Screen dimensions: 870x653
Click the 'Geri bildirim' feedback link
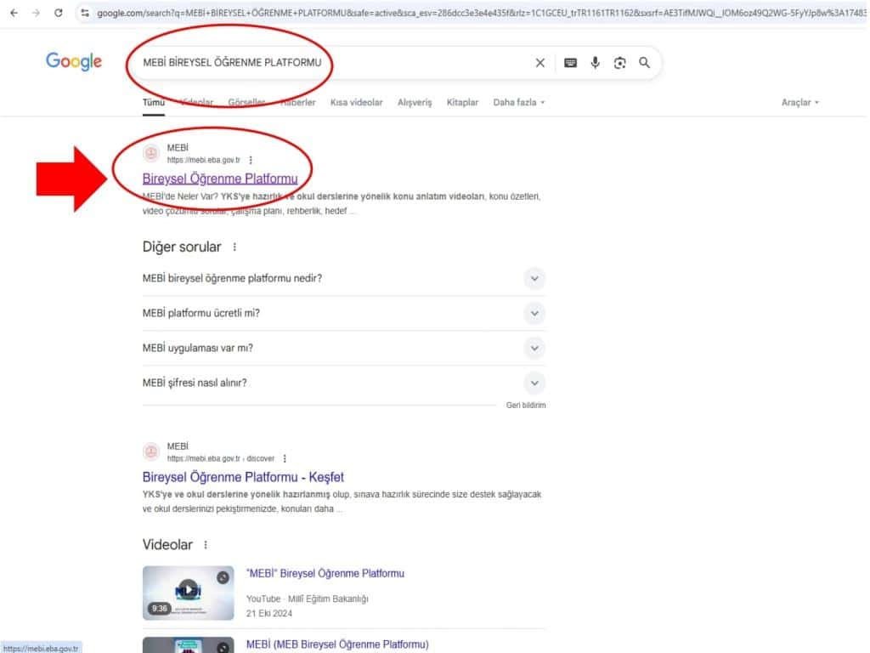tap(526, 406)
